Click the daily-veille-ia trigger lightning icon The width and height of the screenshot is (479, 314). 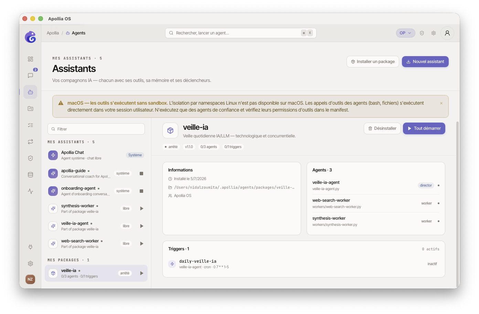(x=172, y=264)
